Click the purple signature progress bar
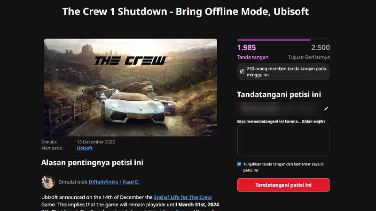Viewport: 376px width, 211px height. click(283, 40)
